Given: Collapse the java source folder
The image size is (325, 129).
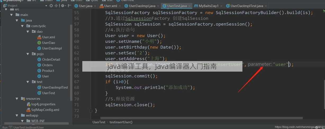Looking at the screenshot, I should pyautogui.click(x=17, y=21).
